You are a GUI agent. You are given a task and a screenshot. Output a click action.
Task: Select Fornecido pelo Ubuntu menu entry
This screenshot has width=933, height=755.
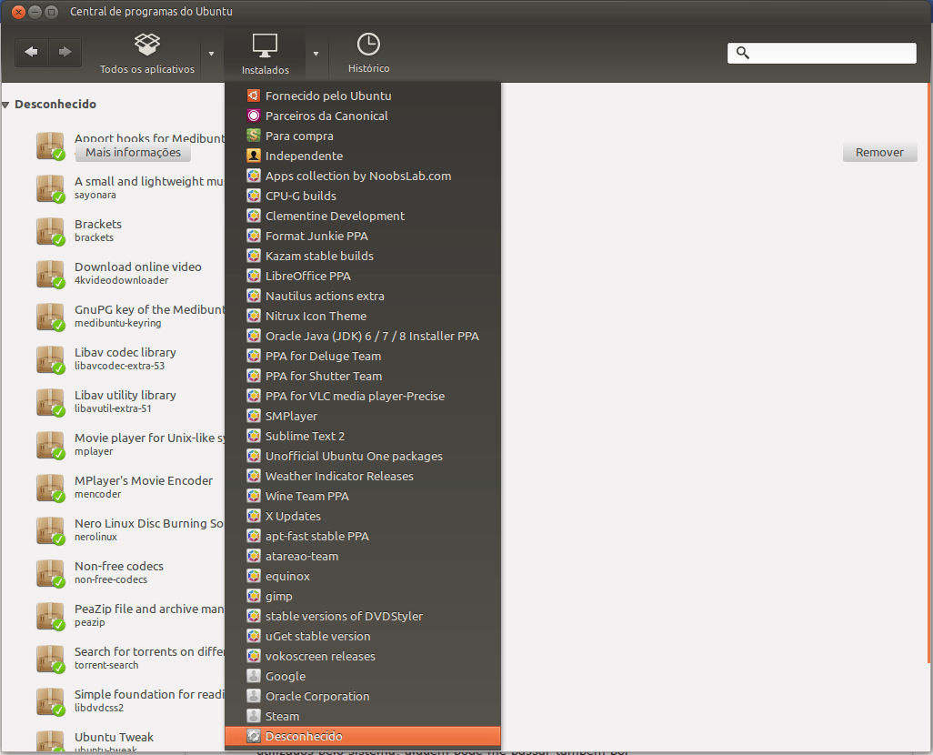coord(328,96)
